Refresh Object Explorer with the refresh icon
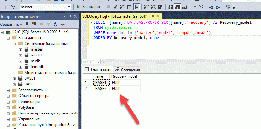Screen dimensions: 261x129 (x=55, y=24)
